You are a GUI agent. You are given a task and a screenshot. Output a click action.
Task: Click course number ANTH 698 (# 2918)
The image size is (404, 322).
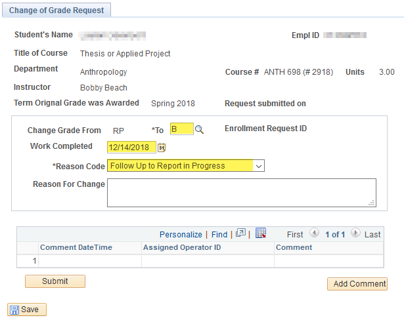click(298, 72)
